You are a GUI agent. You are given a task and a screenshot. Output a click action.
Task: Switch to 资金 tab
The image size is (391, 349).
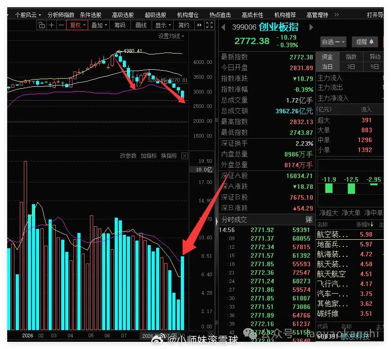[x=327, y=57]
